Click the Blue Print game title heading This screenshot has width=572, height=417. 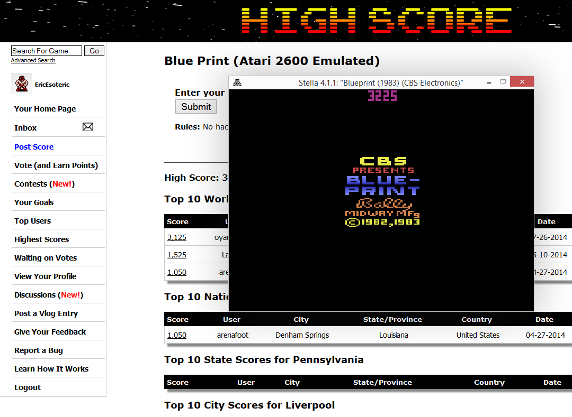click(272, 61)
